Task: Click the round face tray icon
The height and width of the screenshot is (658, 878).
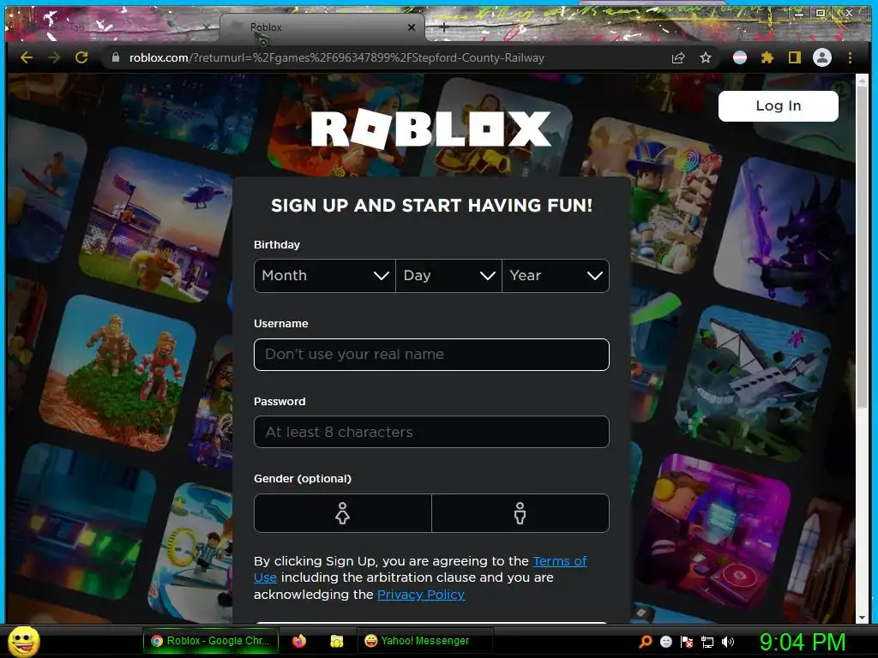Action: (665, 641)
